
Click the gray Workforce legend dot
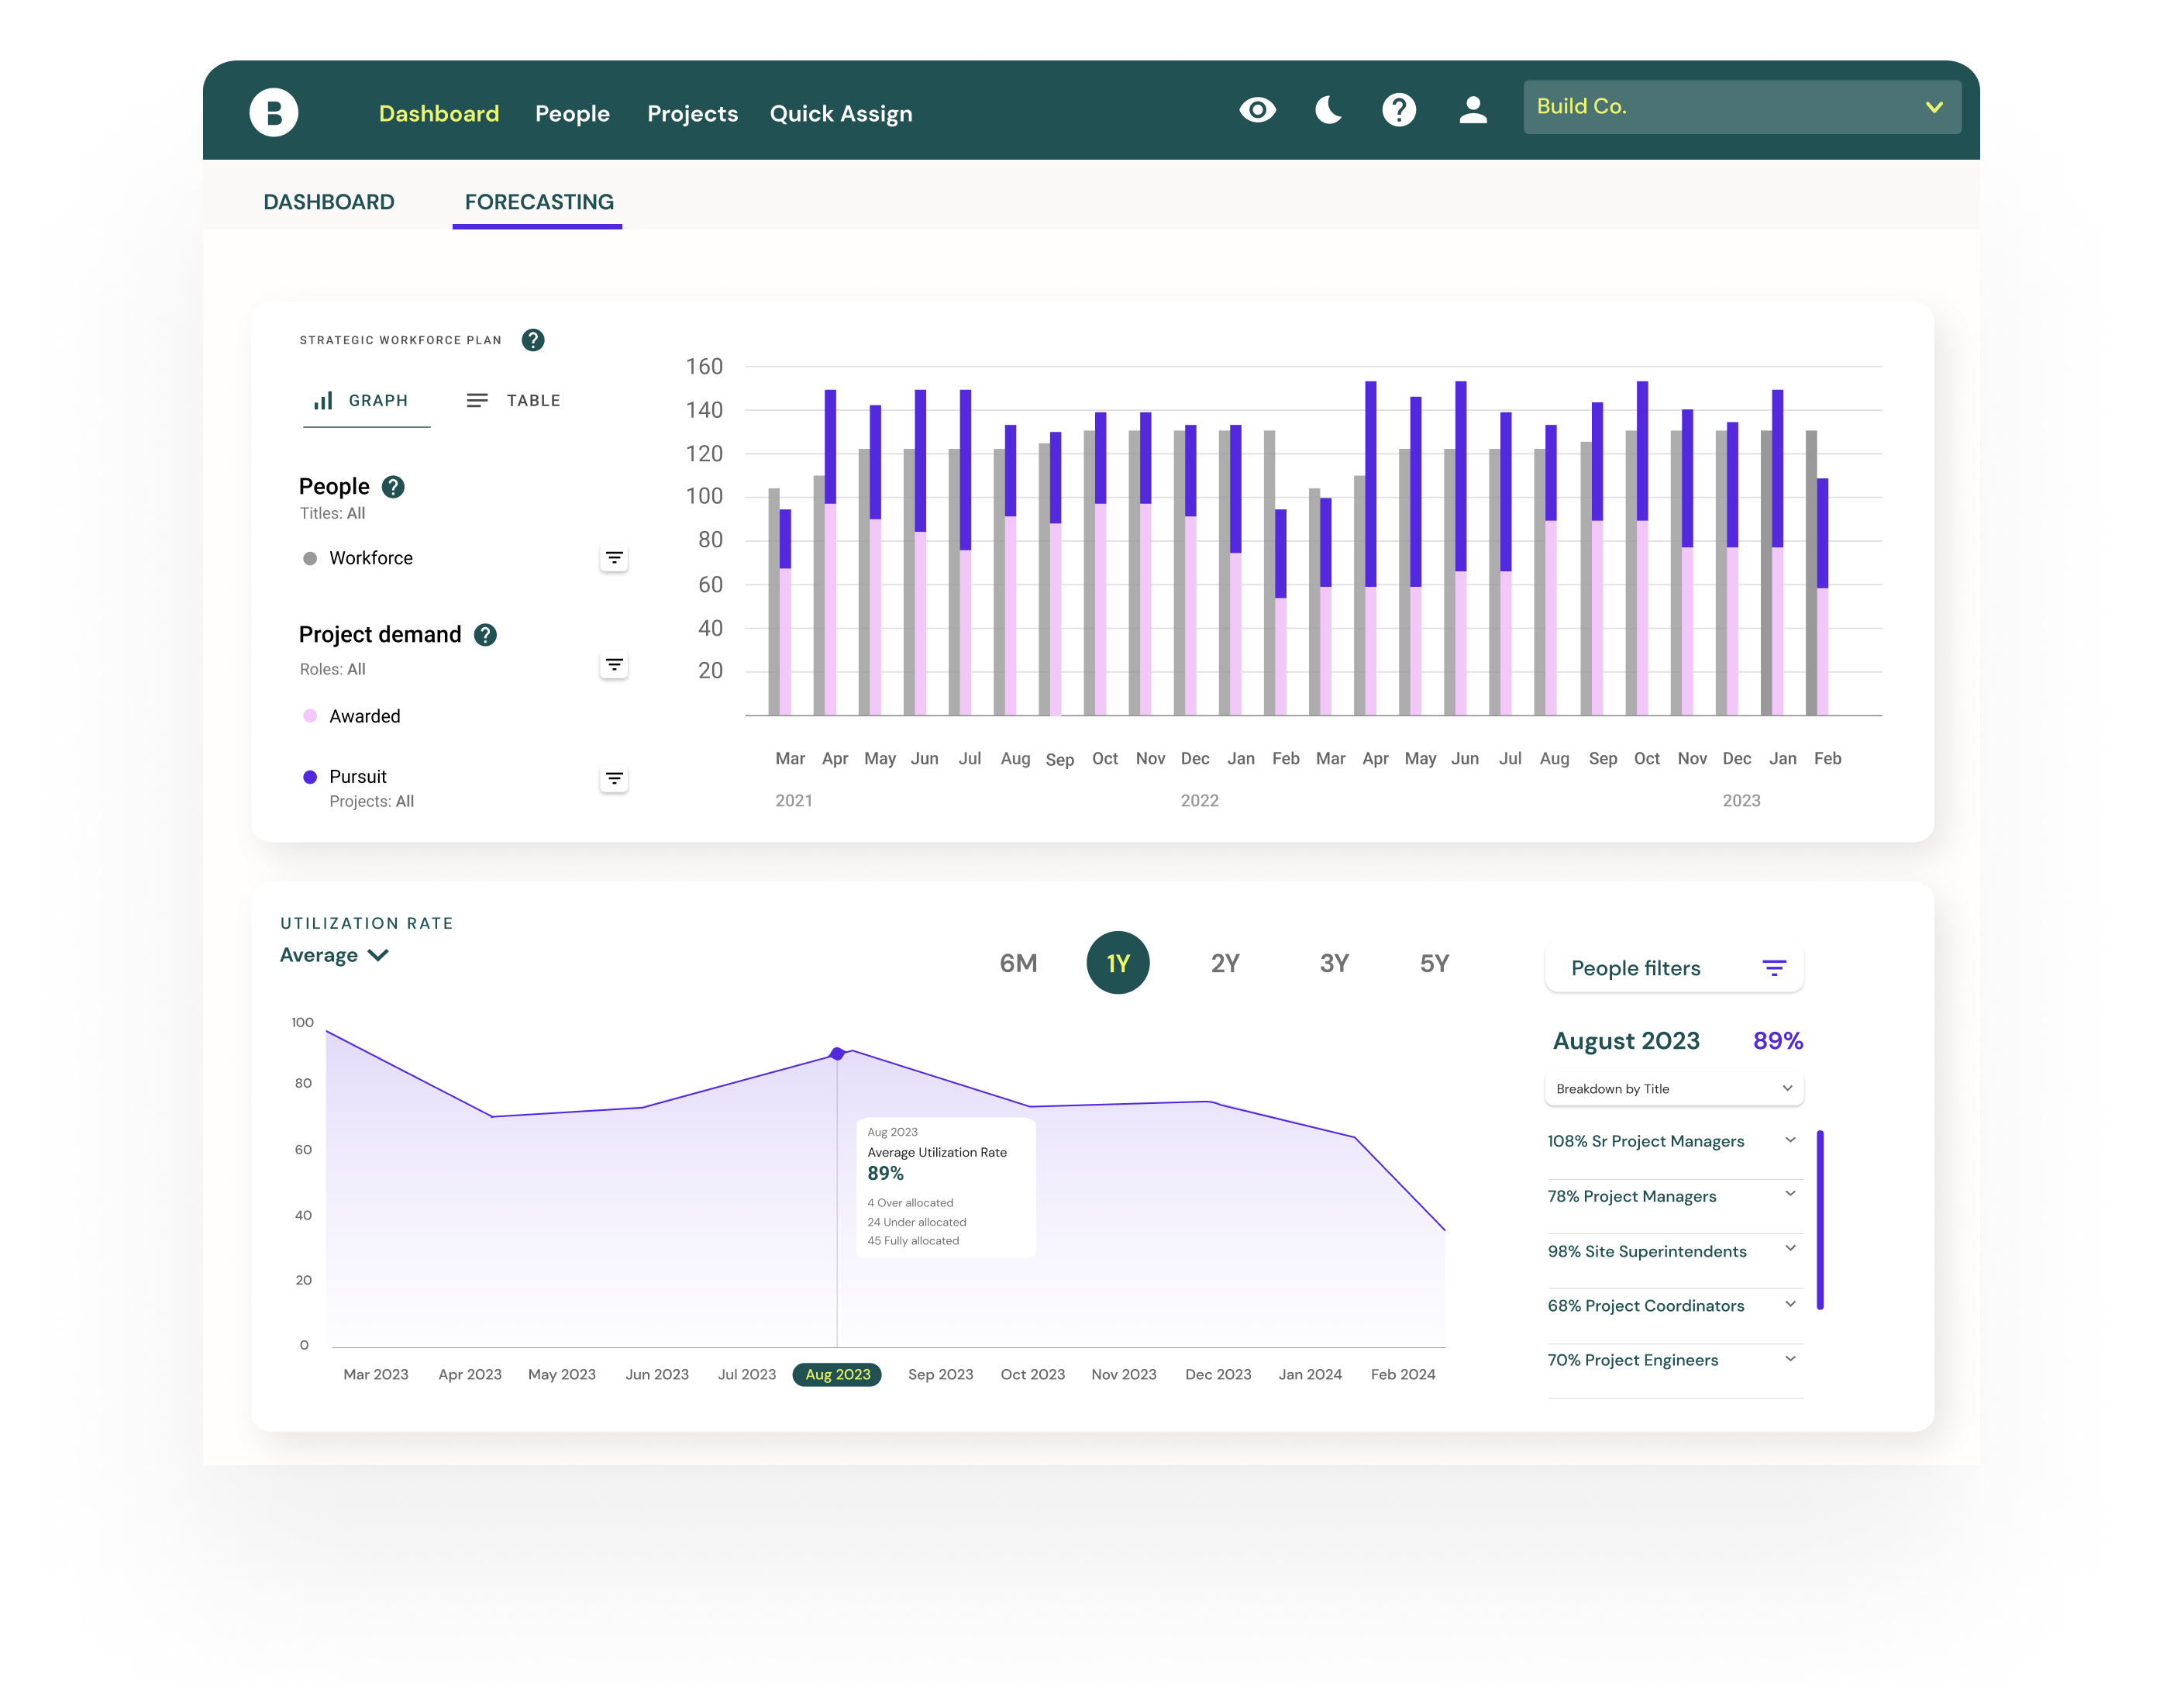[x=310, y=559]
